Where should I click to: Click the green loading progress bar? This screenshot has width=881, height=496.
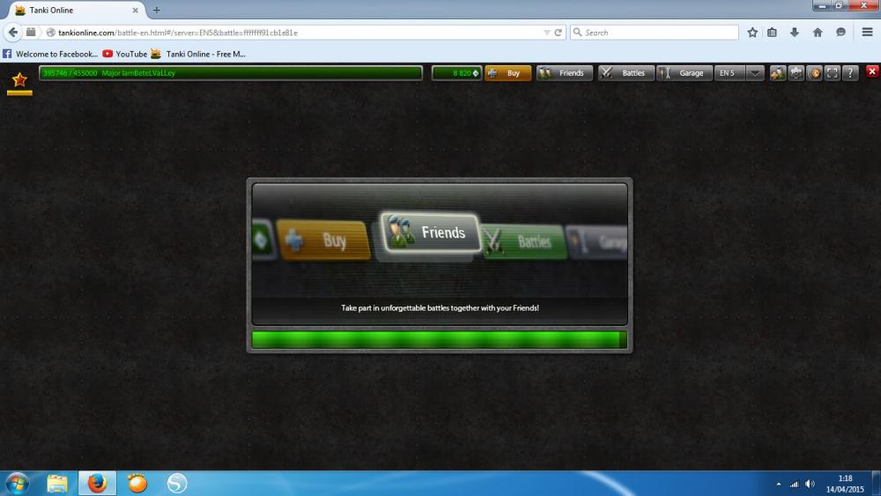pyautogui.click(x=439, y=340)
